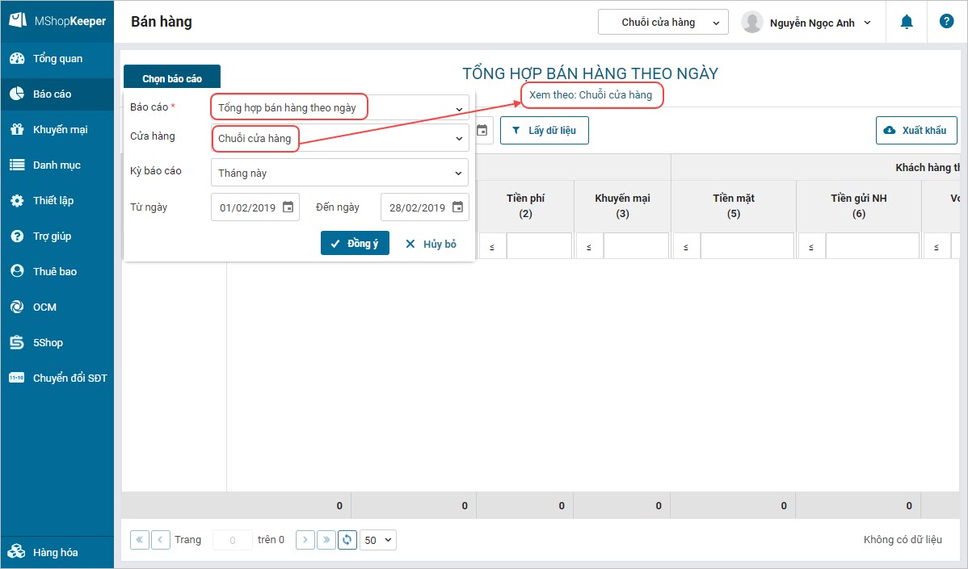Open Danh mục in the sidebar
The width and height of the screenshot is (968, 569).
click(57, 165)
